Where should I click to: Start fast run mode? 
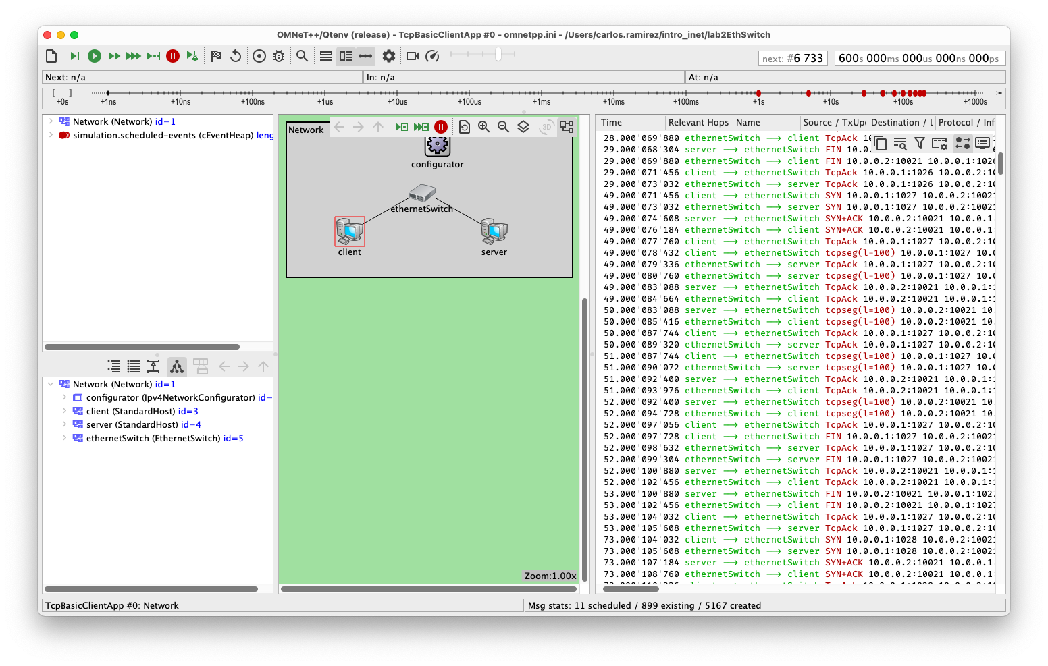tap(114, 56)
